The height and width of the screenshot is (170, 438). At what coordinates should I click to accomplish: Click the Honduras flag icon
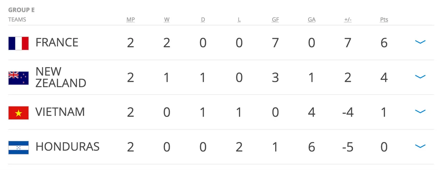[19, 147]
